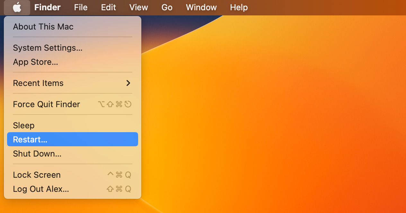This screenshot has height=213, width=406.
Task: Select Log Out Alex…
Action: [73, 189]
